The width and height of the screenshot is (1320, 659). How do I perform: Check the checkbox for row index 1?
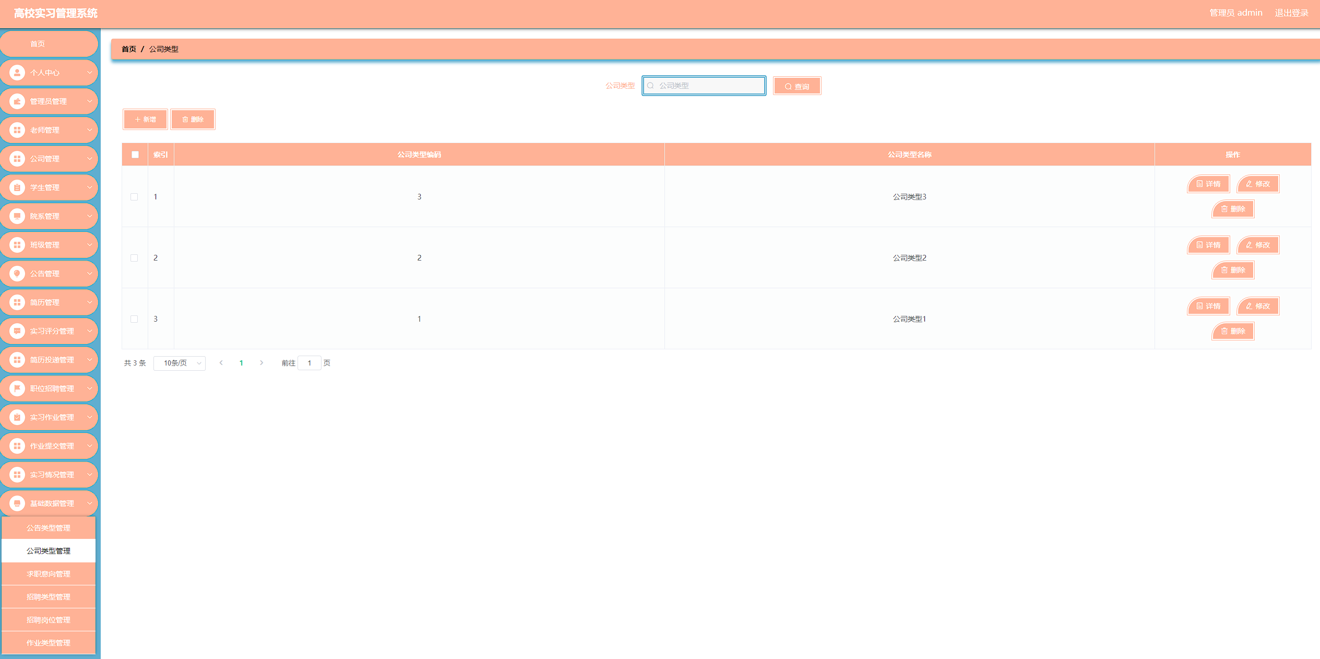click(134, 197)
